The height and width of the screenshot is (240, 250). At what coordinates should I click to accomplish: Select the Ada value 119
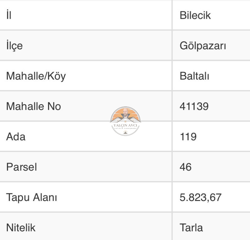coord(188,137)
